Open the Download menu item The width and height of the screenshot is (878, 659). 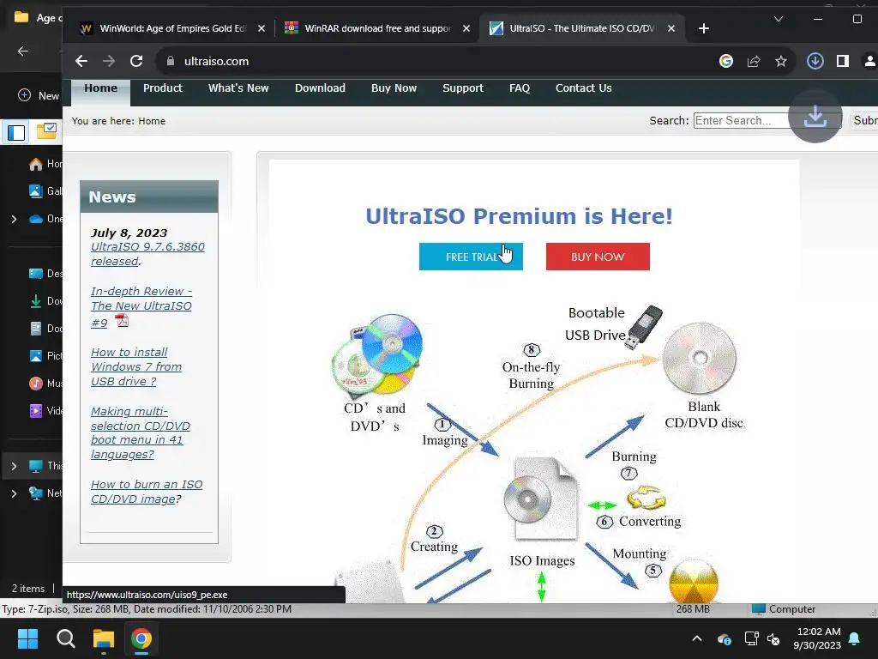tap(321, 88)
